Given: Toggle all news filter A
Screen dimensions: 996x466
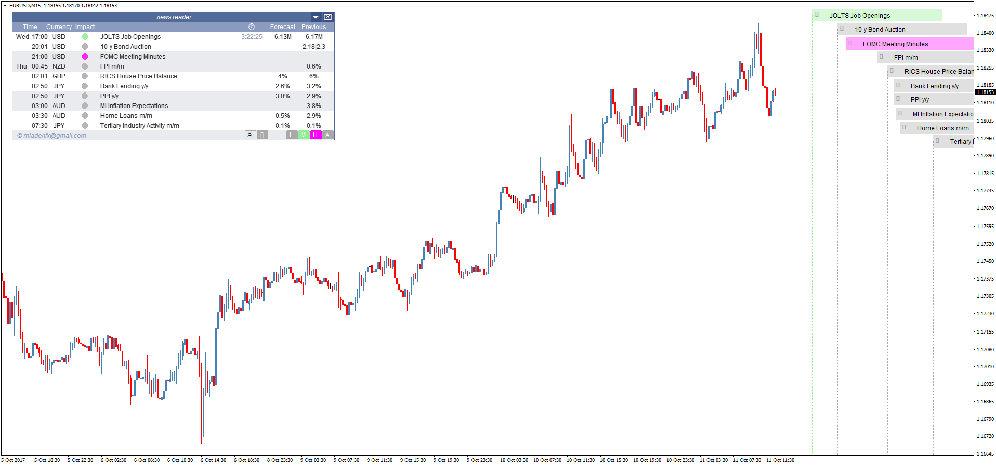Looking at the screenshot, I should pyautogui.click(x=327, y=135).
